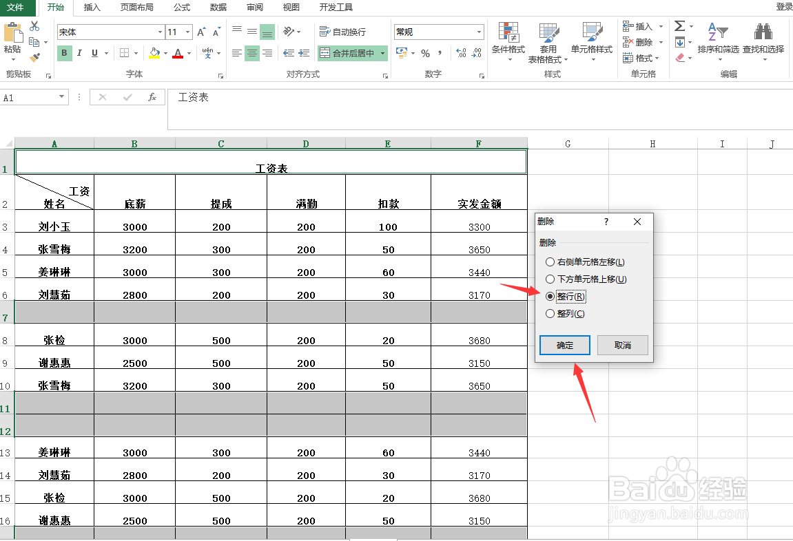Click the Format Painter brush icon
Screen dimensions: 793x541
coord(34,58)
